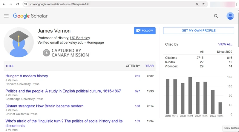Click the 2025 bar in citations chart
This screenshot has height=132, width=239.
point(220,108)
